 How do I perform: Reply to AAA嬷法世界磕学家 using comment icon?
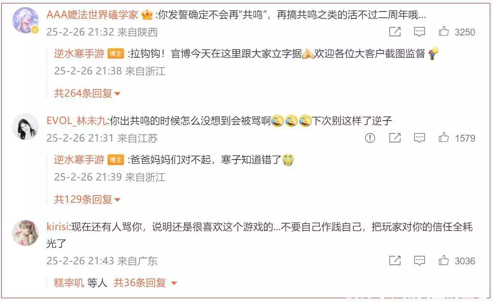[x=420, y=32]
